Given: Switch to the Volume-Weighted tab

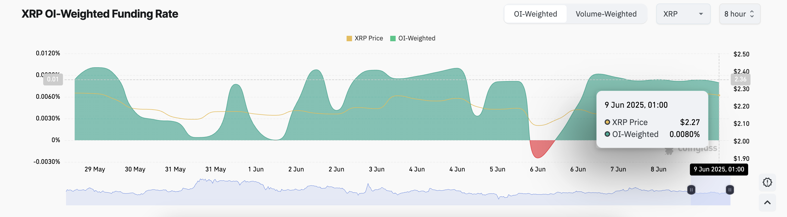Looking at the screenshot, I should coord(606,14).
